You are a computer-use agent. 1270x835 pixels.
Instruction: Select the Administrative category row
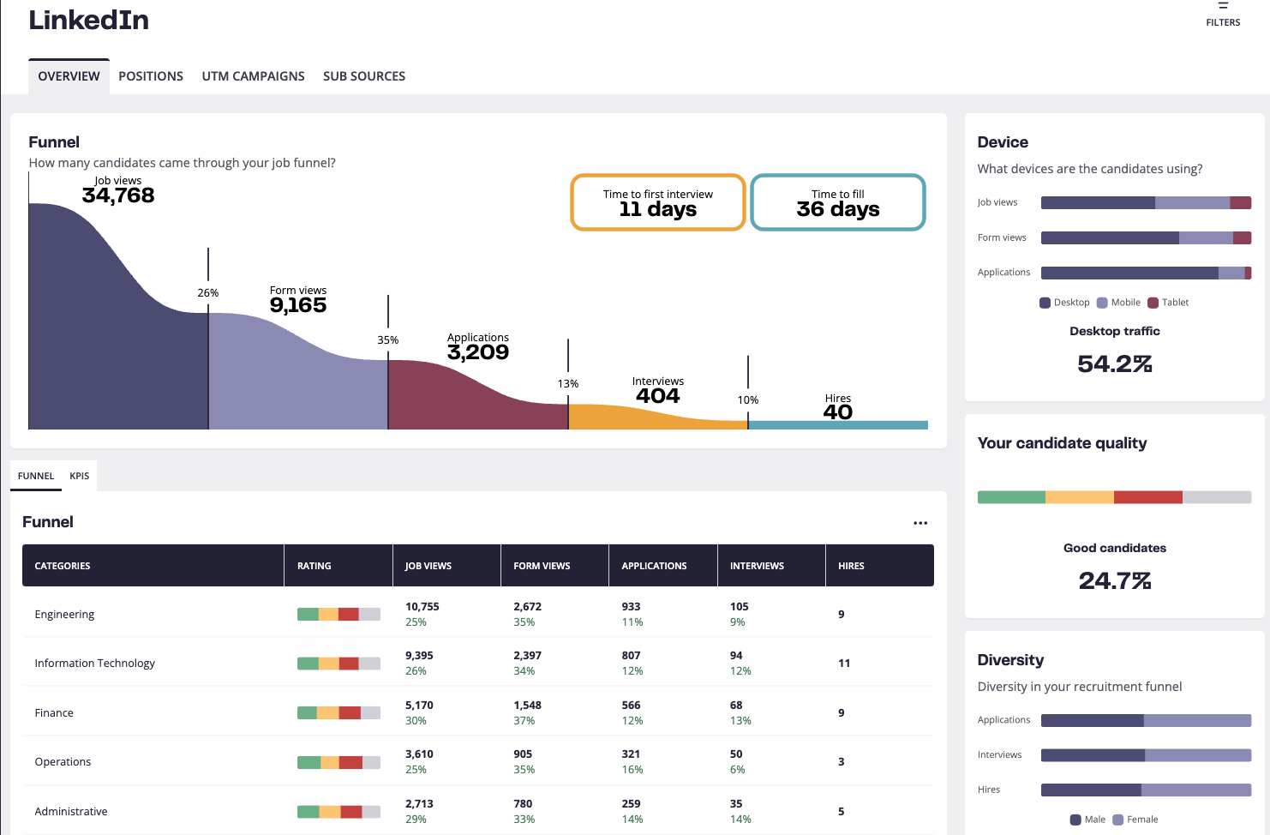click(x=478, y=811)
